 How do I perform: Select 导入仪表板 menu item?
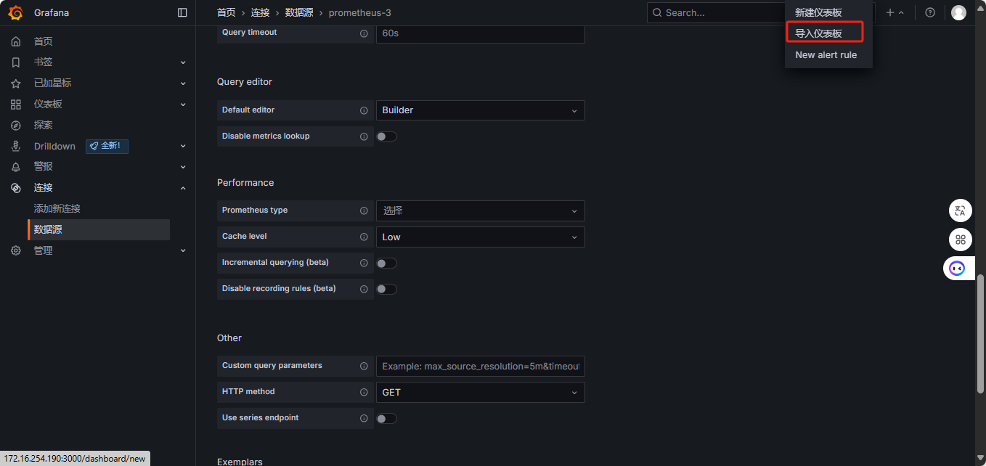click(828, 33)
